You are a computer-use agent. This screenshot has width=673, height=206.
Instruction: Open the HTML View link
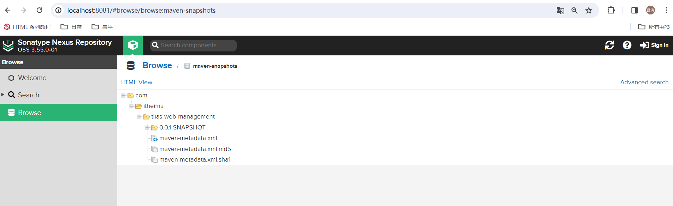click(136, 82)
